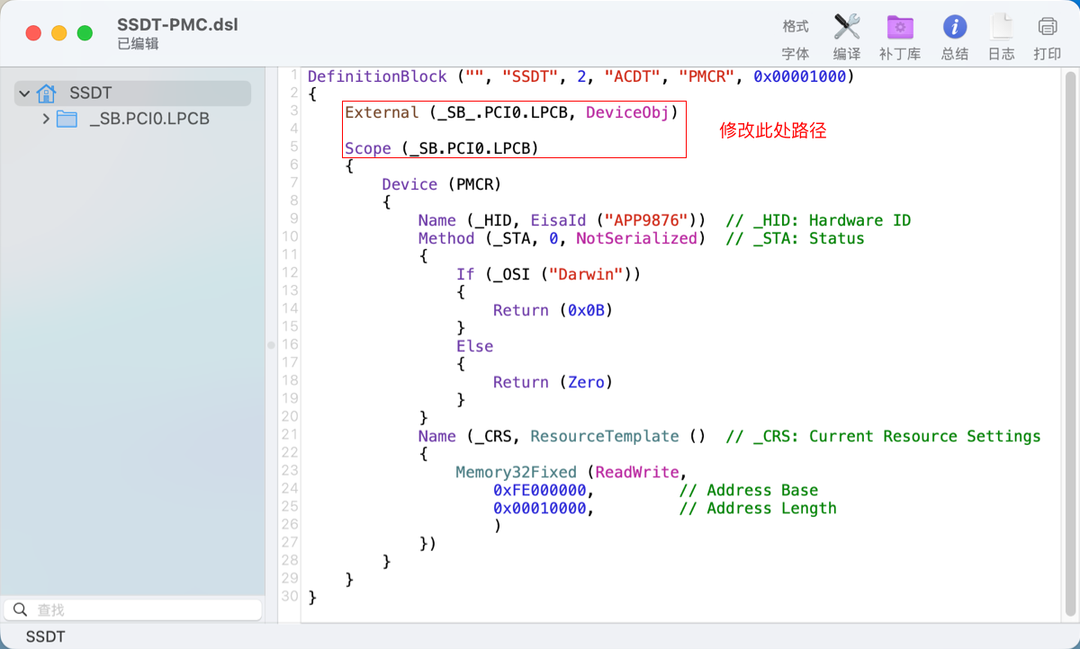Viewport: 1080px width, 649px height.
Task: Expand the _SB.PCI0.LPCB tree node
Action: [46, 119]
